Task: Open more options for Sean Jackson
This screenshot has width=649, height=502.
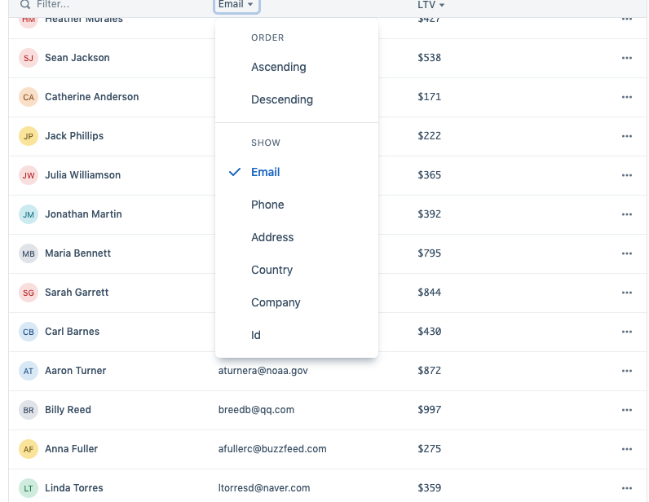Action: click(627, 58)
